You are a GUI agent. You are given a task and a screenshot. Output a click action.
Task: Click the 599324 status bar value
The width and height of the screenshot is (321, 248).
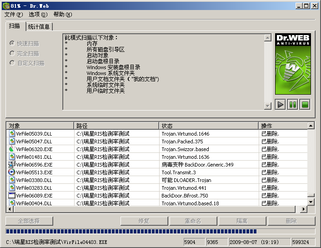point(303,242)
